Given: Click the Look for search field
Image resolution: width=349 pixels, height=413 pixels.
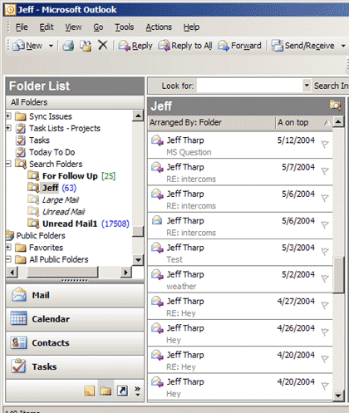Looking at the screenshot, I should pyautogui.click(x=250, y=86).
